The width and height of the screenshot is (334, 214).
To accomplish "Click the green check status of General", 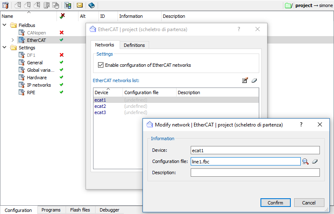I will tap(61, 62).
